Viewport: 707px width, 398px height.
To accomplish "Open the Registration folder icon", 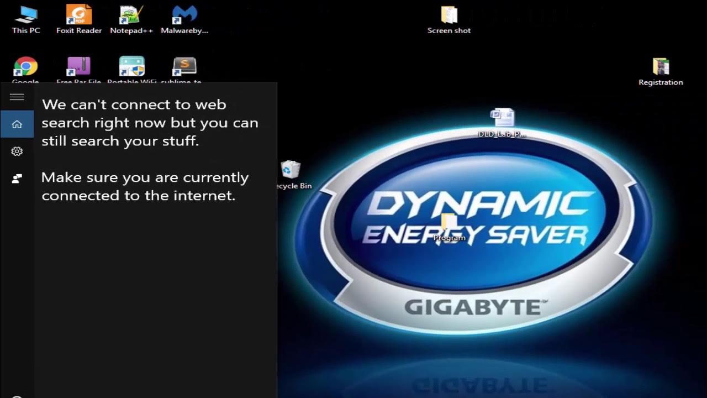I will click(x=661, y=72).
